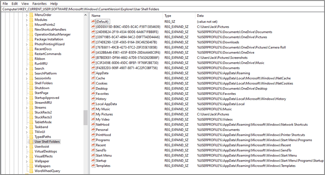Click the string icon of History value
325x175 pixels.
(x=93, y=99)
